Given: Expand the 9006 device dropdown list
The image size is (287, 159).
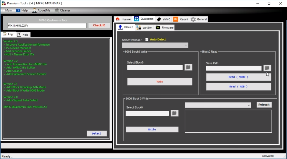Looking at the screenshot, I should [x=218, y=105].
